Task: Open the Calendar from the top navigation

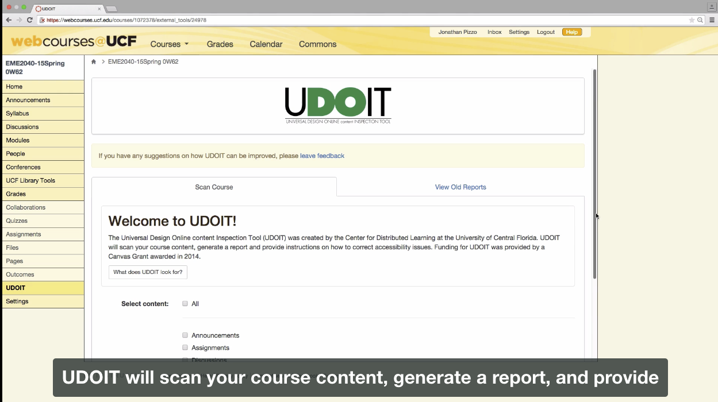Action: (266, 44)
